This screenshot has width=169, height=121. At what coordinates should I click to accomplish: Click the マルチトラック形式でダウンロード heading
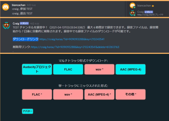point(83,61)
